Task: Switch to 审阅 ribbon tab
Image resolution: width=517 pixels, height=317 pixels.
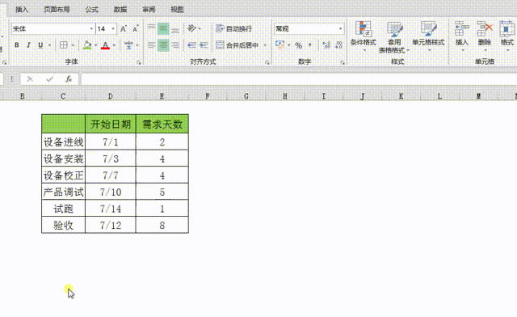Action: [x=149, y=10]
